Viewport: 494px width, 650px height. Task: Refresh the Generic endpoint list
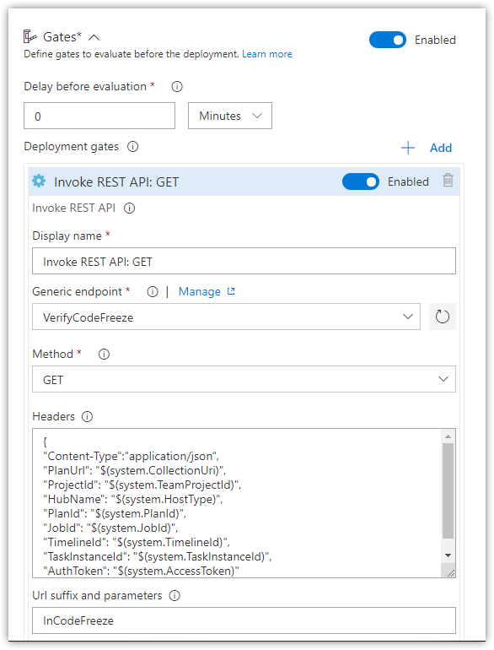[x=443, y=317]
